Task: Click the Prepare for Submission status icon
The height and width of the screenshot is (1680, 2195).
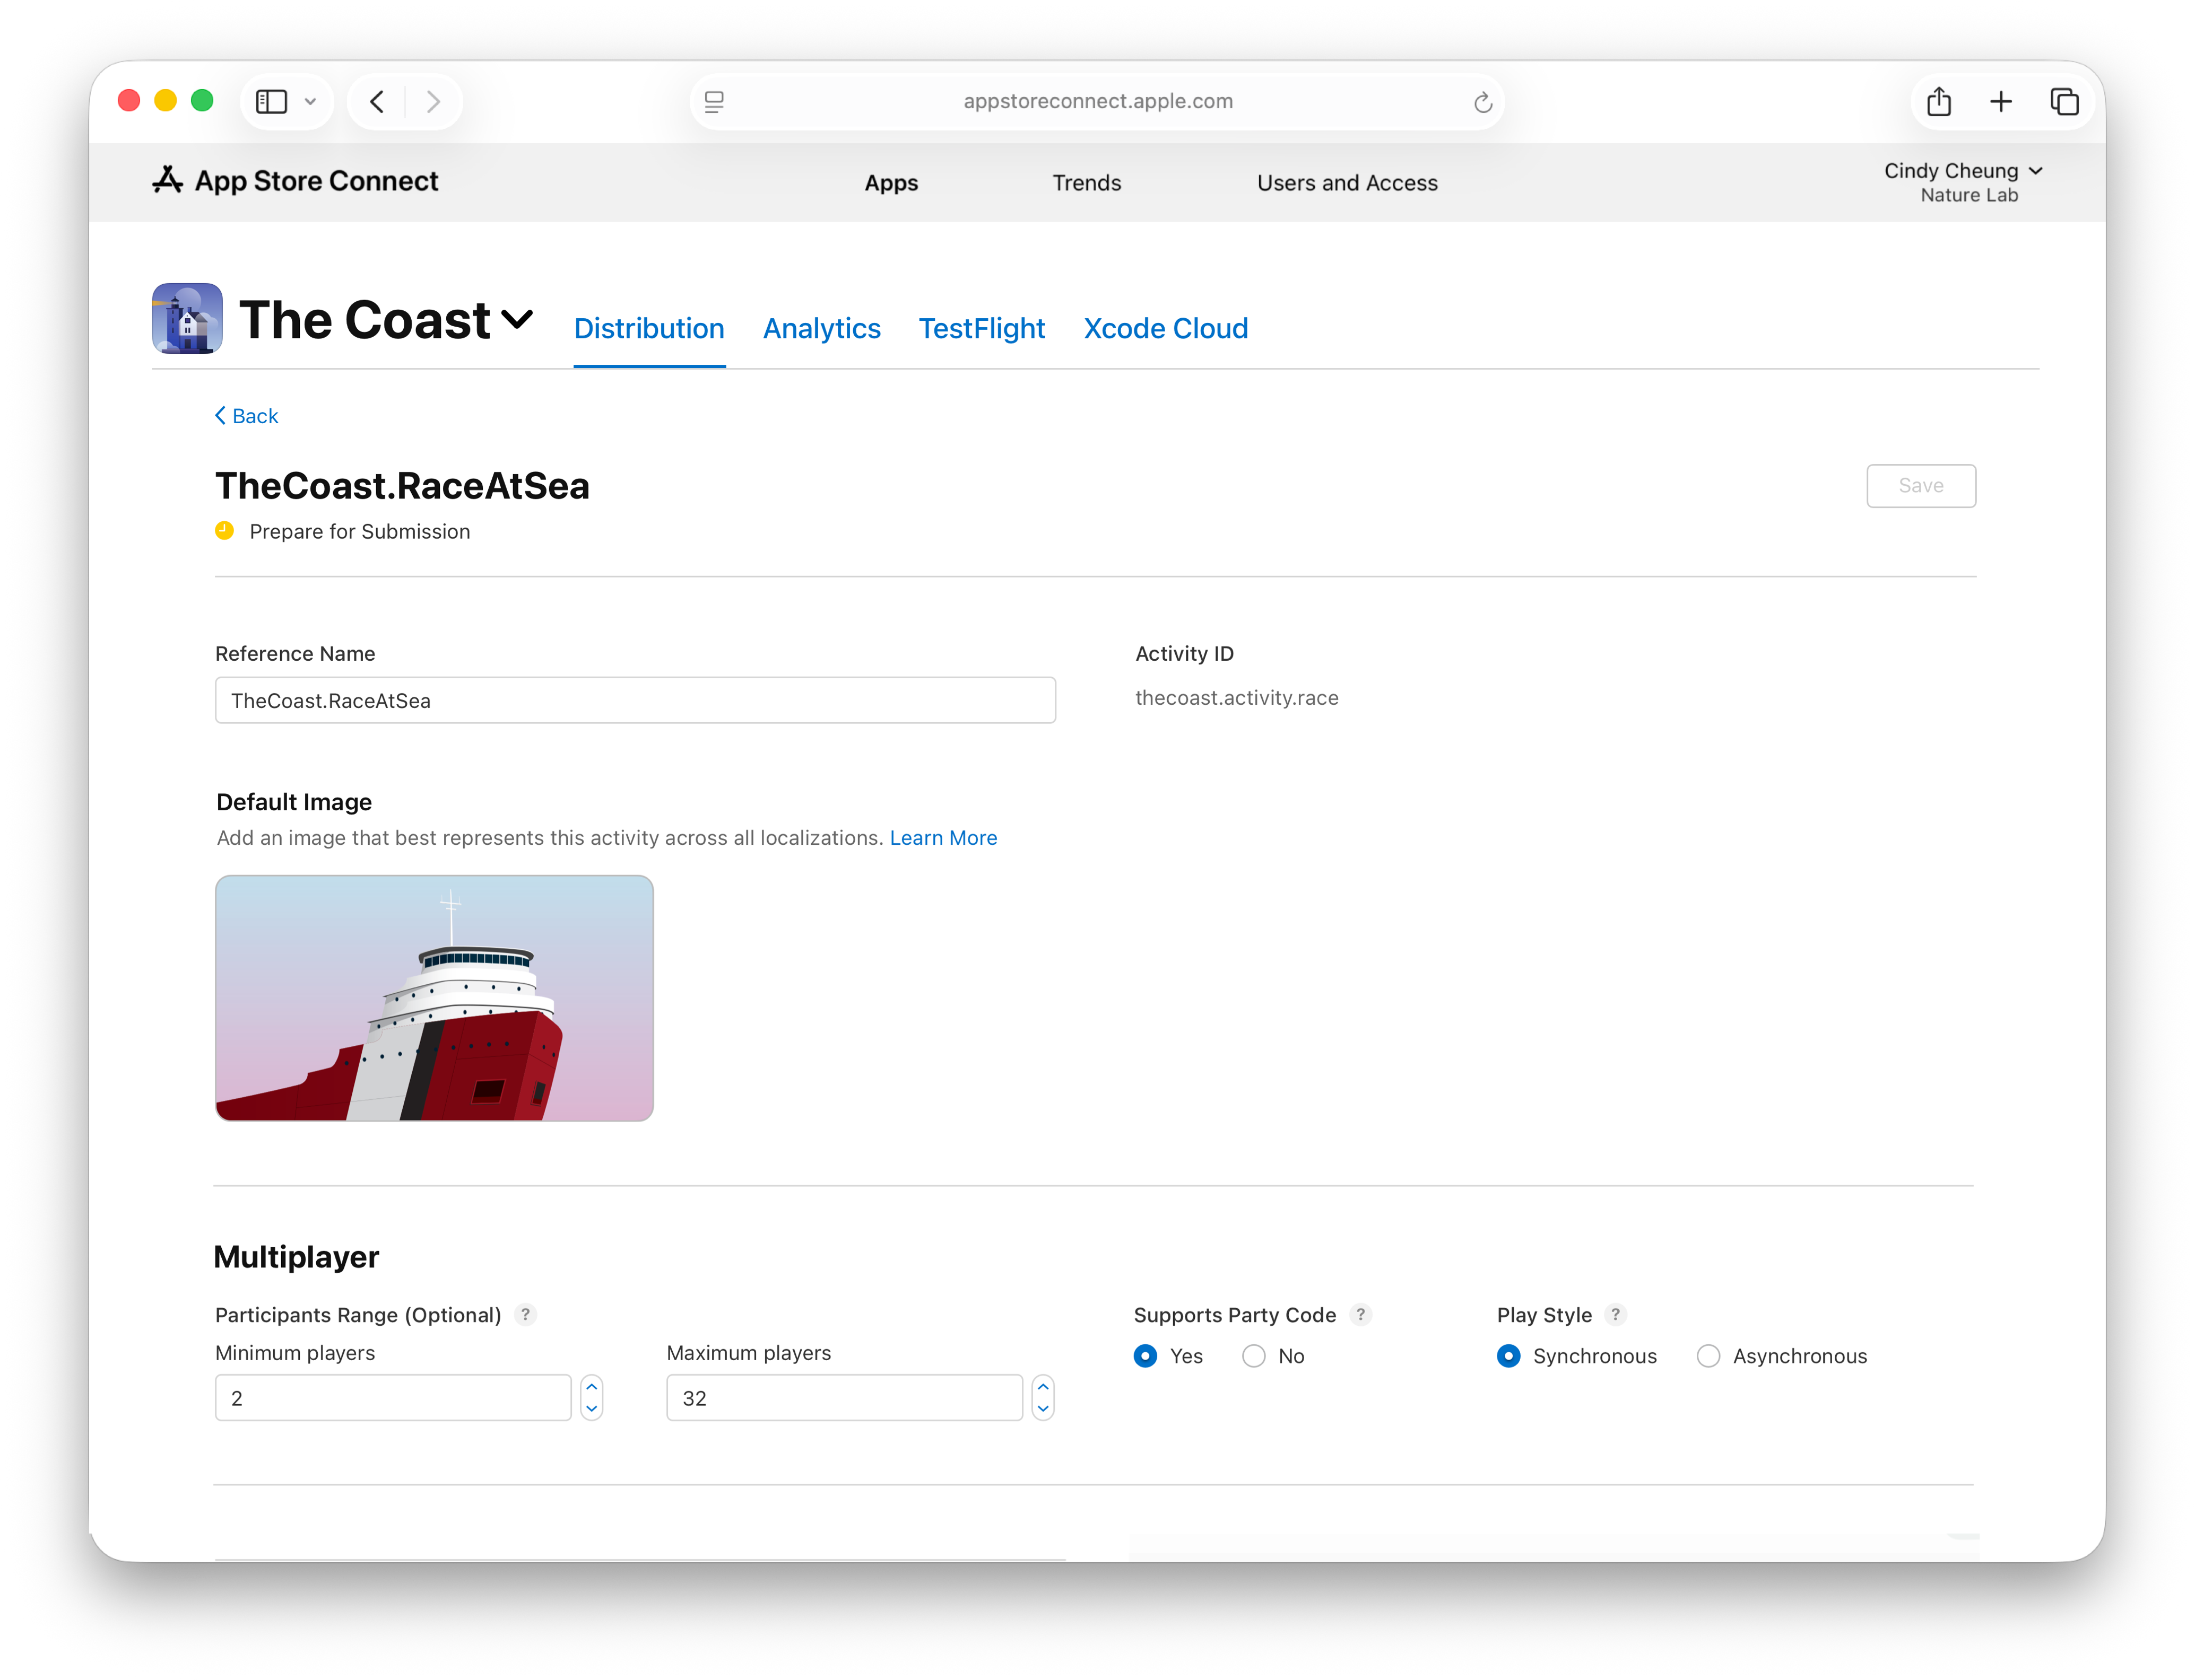Action: pos(224,531)
